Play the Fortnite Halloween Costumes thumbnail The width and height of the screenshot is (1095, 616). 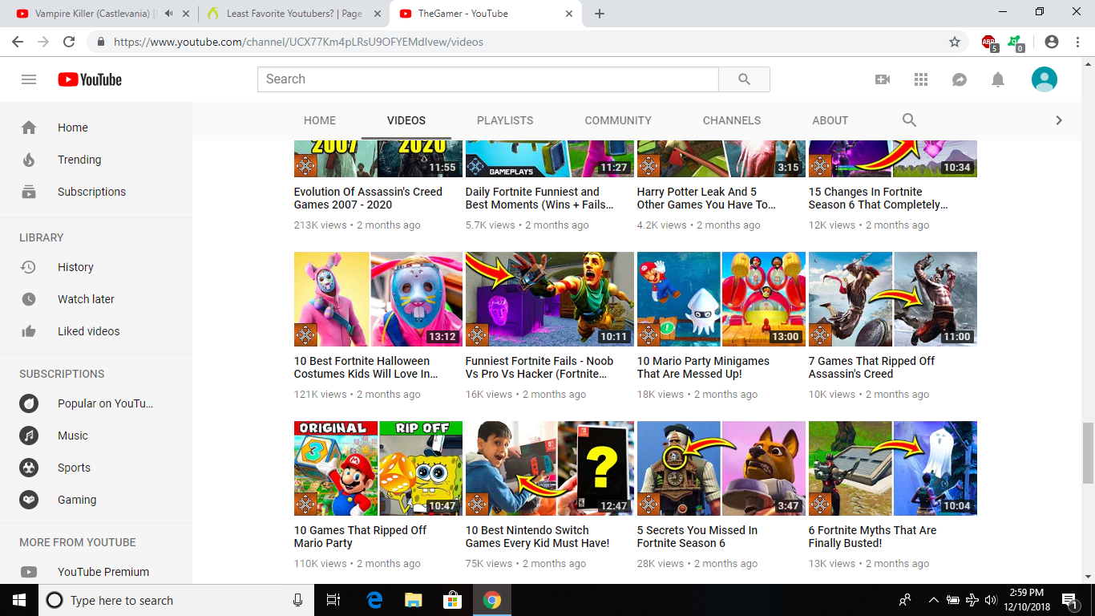pyautogui.click(x=378, y=299)
